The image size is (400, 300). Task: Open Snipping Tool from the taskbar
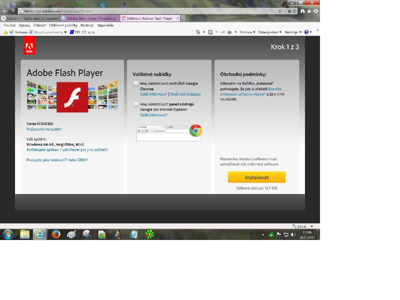pos(87,234)
